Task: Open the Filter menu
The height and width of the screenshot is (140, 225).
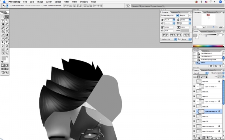Action: pyautogui.click(x=66, y=2)
